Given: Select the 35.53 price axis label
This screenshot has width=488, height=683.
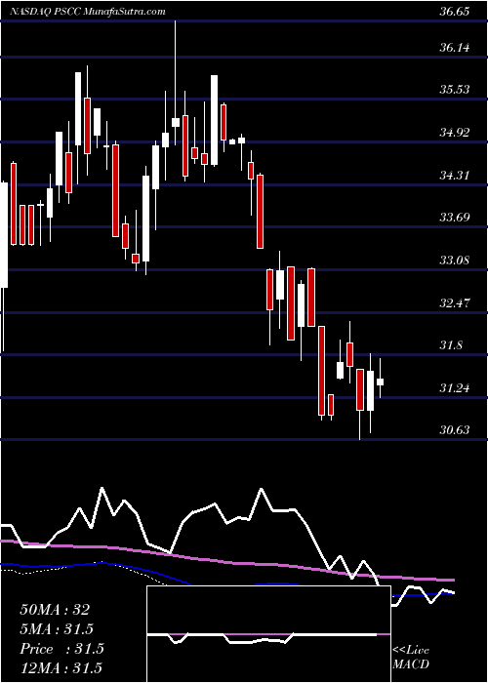Looking at the screenshot, I should [x=454, y=90].
